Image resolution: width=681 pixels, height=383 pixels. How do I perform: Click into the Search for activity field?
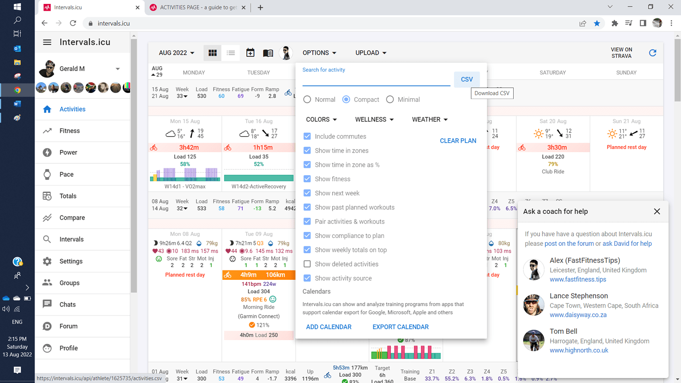376,80
